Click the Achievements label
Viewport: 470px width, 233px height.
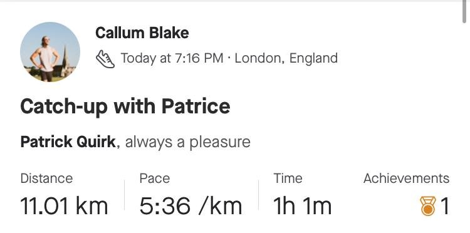coord(407,179)
